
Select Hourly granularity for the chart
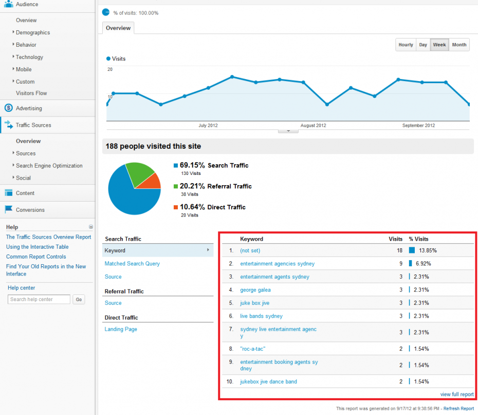point(406,45)
